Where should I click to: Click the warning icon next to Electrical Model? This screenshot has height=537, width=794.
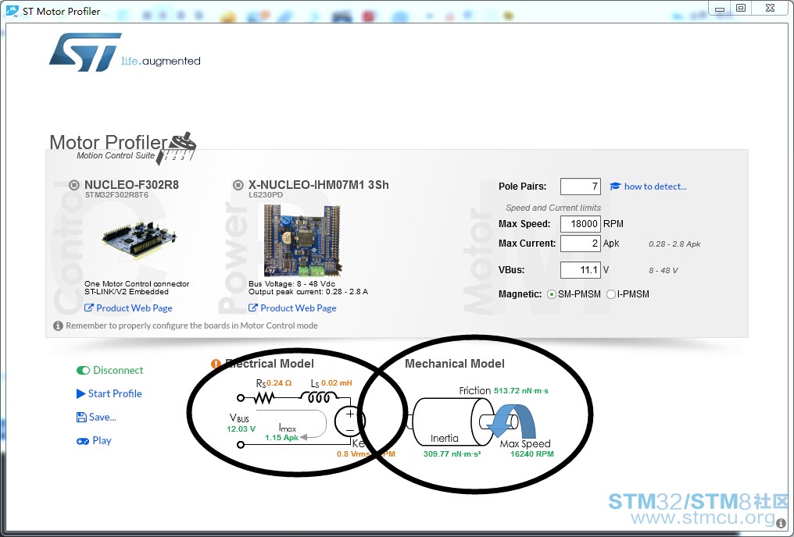[216, 364]
